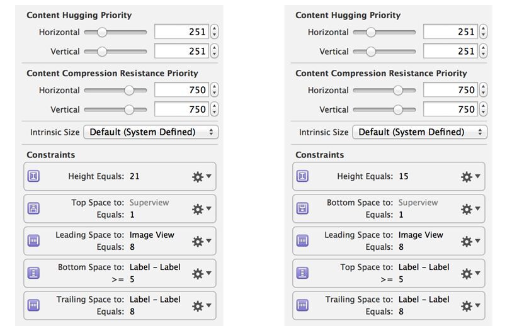Open gear menu for right Height Equals 15 constraint
This screenshot has height=326, width=512.
tap(470, 177)
